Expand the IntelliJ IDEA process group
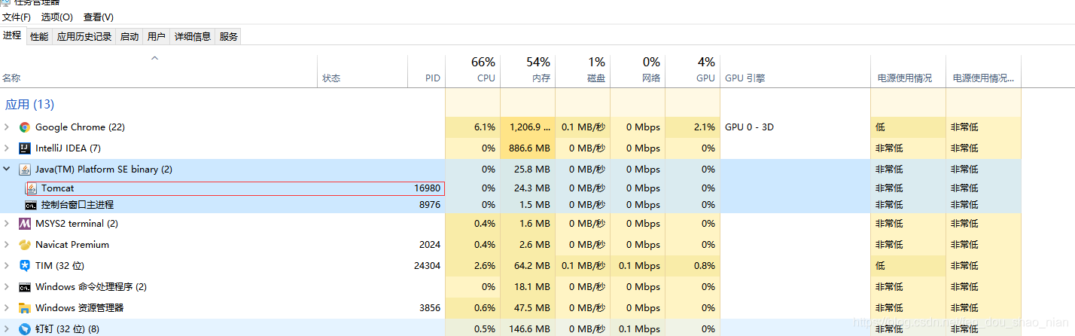This screenshot has width=1075, height=336. tap(7, 148)
